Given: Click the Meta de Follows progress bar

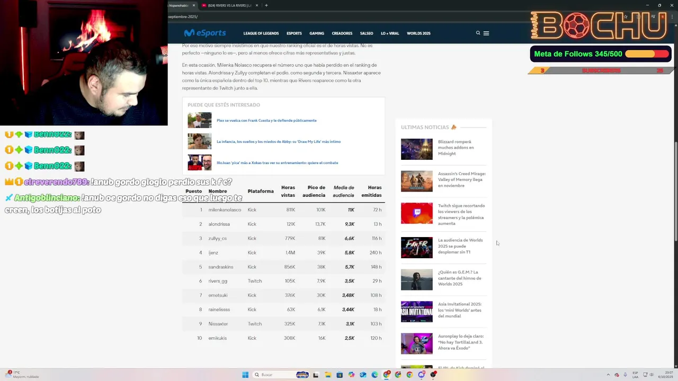Looking at the screenshot, I should click(x=647, y=54).
